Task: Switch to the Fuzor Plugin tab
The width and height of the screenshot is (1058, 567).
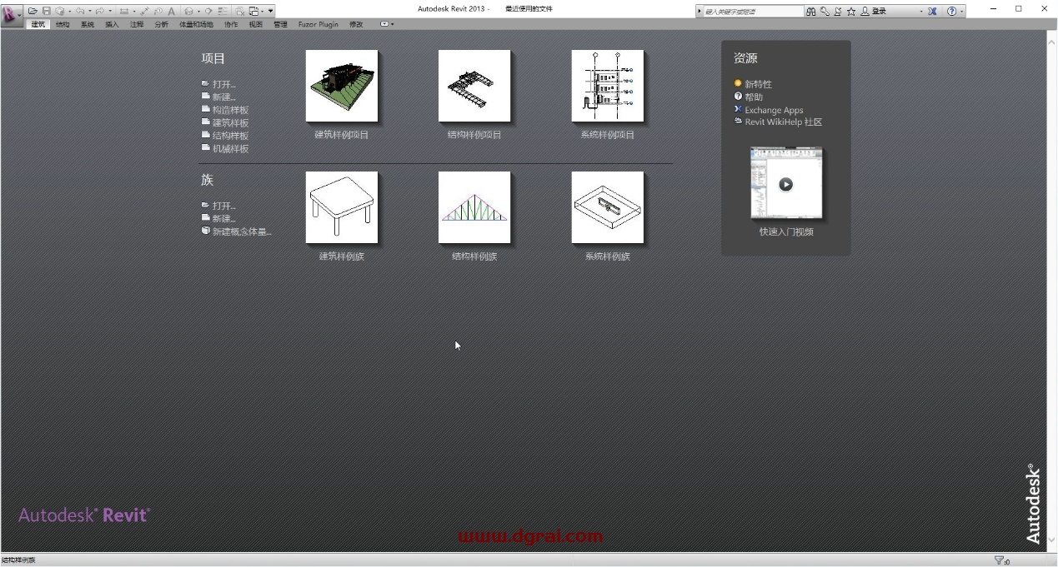Action: (318, 24)
